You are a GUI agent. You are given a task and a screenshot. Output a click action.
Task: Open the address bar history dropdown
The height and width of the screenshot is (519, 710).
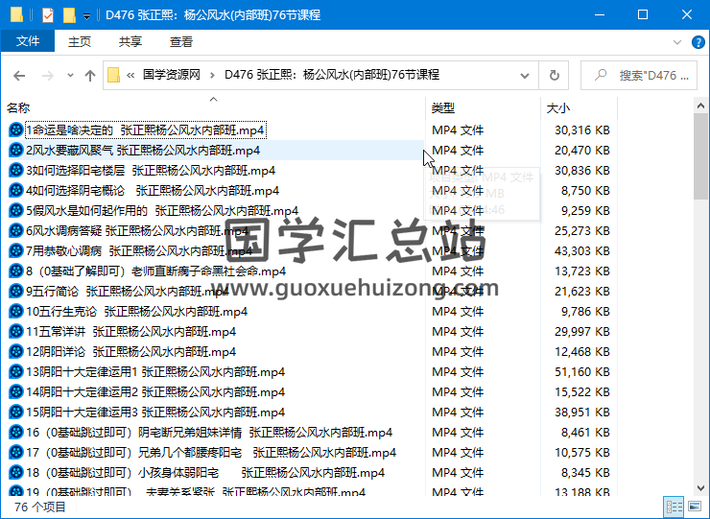527,76
